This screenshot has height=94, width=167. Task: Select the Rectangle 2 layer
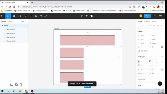pyautogui.click(x=14, y=30)
